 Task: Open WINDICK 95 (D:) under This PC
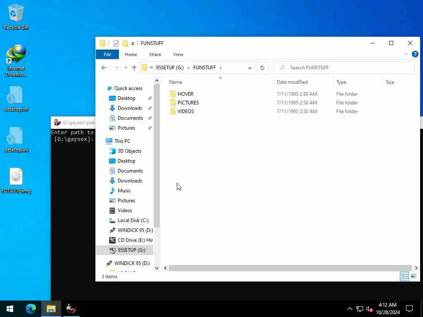[135, 230]
